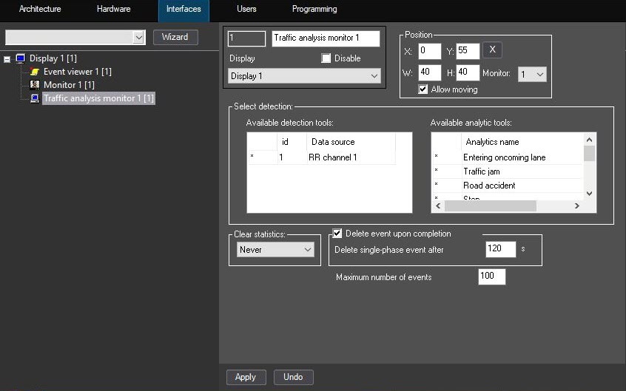This screenshot has width=626, height=391.
Task: Click the Apply button
Action: click(246, 377)
